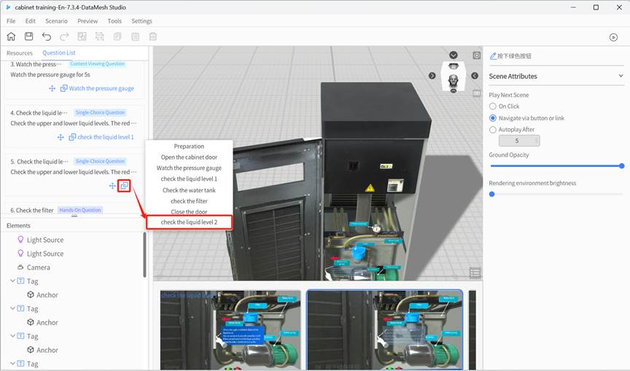Click the edit pencil icon beside scene name
630x371 pixels.
coord(494,56)
